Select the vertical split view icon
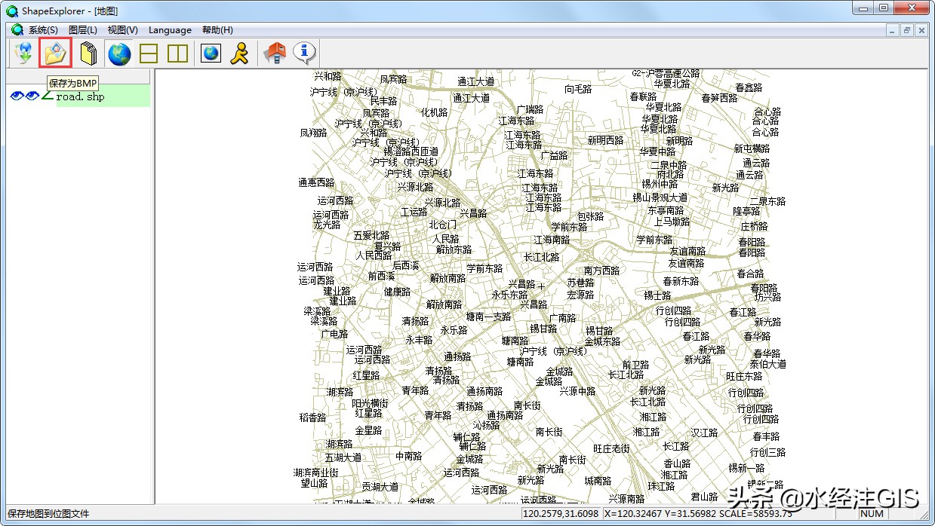The width and height of the screenshot is (935, 526). 178,53
